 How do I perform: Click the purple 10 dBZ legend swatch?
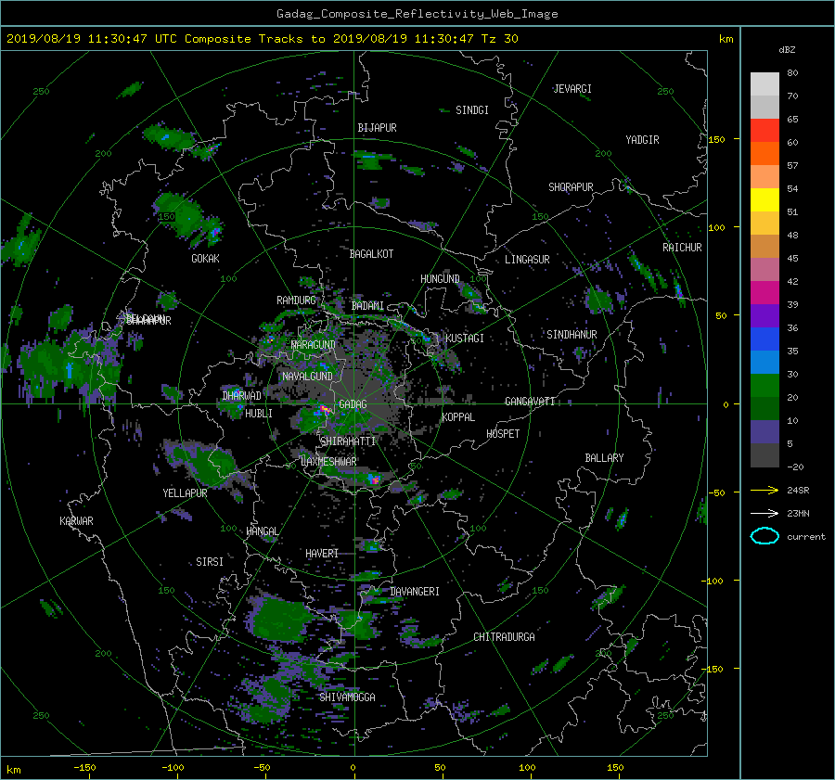[x=764, y=431]
